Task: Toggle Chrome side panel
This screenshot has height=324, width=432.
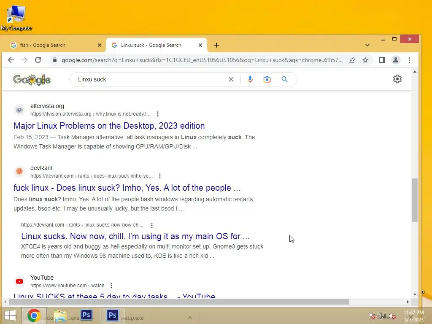Action: point(382,60)
